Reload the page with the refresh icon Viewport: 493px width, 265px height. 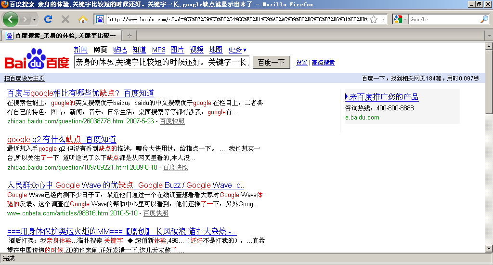pos(48,19)
